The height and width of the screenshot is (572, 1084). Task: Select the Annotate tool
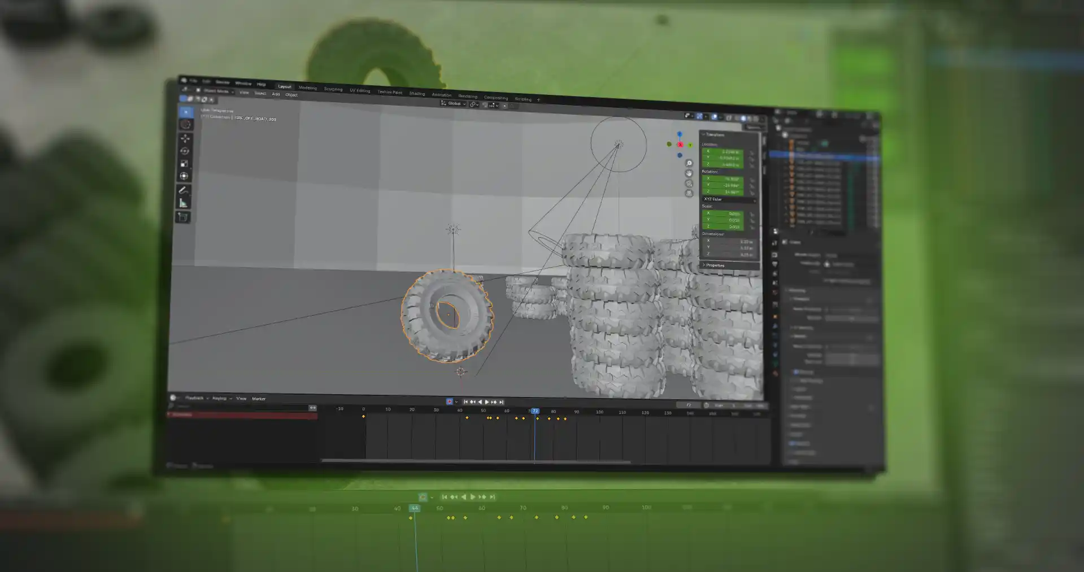[184, 190]
